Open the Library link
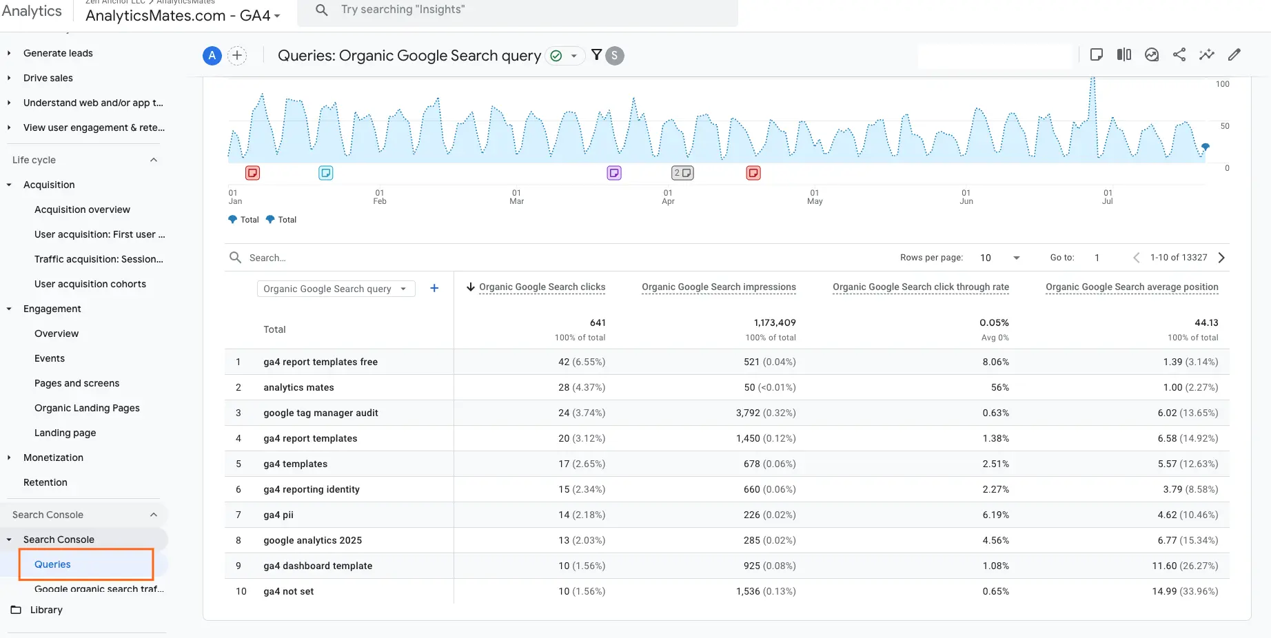The height and width of the screenshot is (638, 1271). click(46, 610)
